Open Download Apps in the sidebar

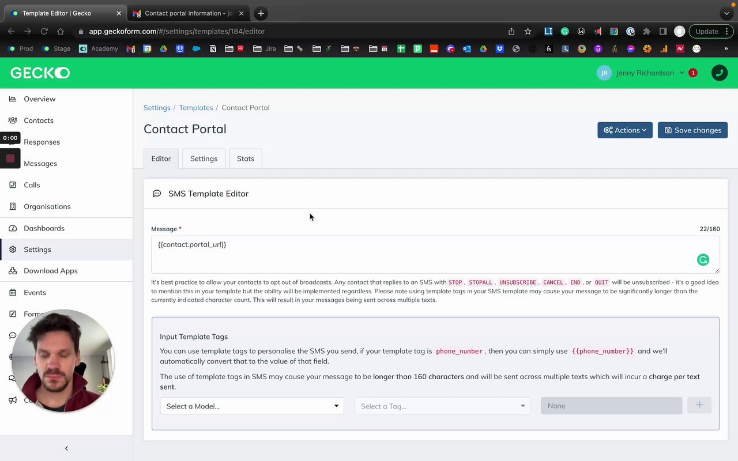50,271
